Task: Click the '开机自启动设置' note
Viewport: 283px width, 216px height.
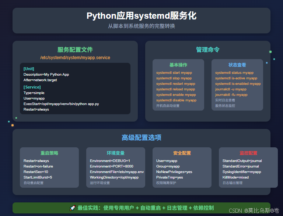Action: pos(168,106)
